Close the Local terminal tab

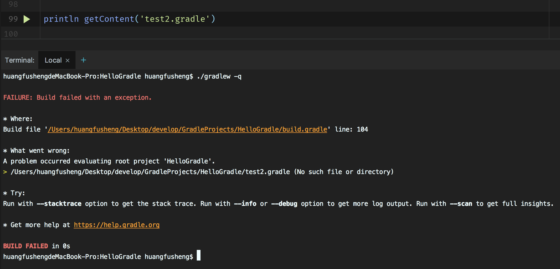tap(68, 60)
